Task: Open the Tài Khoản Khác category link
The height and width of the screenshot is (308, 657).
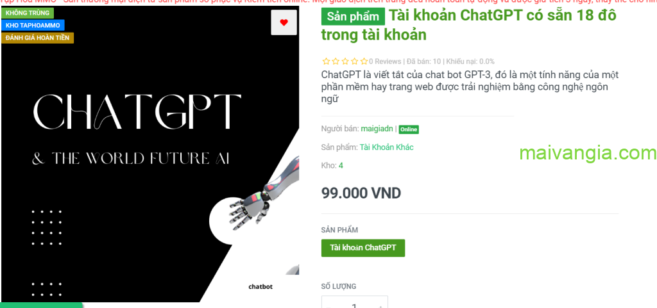Action: [386, 147]
